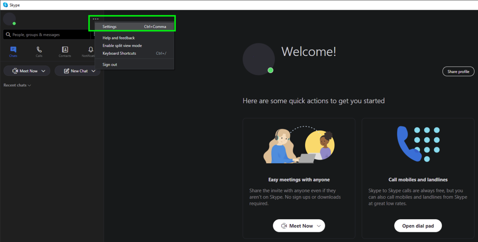Click the Open dial pad button
478x242 pixels.
(418, 226)
